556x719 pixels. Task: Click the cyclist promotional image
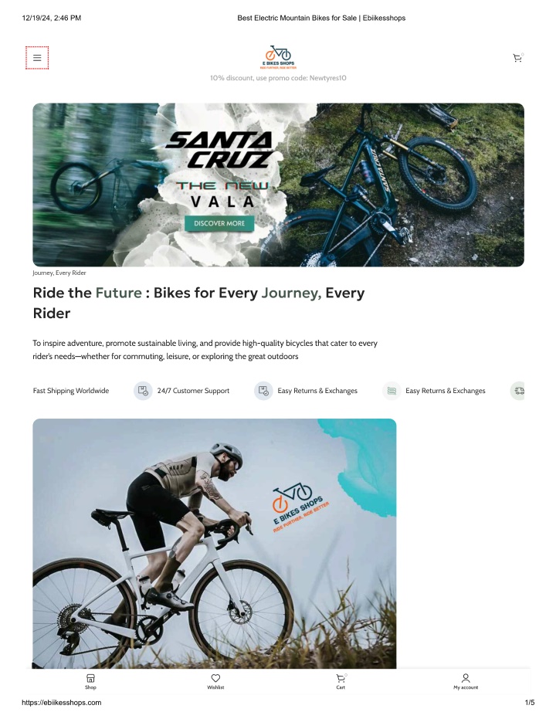point(215,544)
